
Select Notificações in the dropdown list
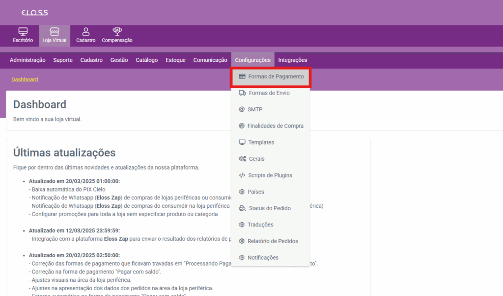tap(263, 258)
